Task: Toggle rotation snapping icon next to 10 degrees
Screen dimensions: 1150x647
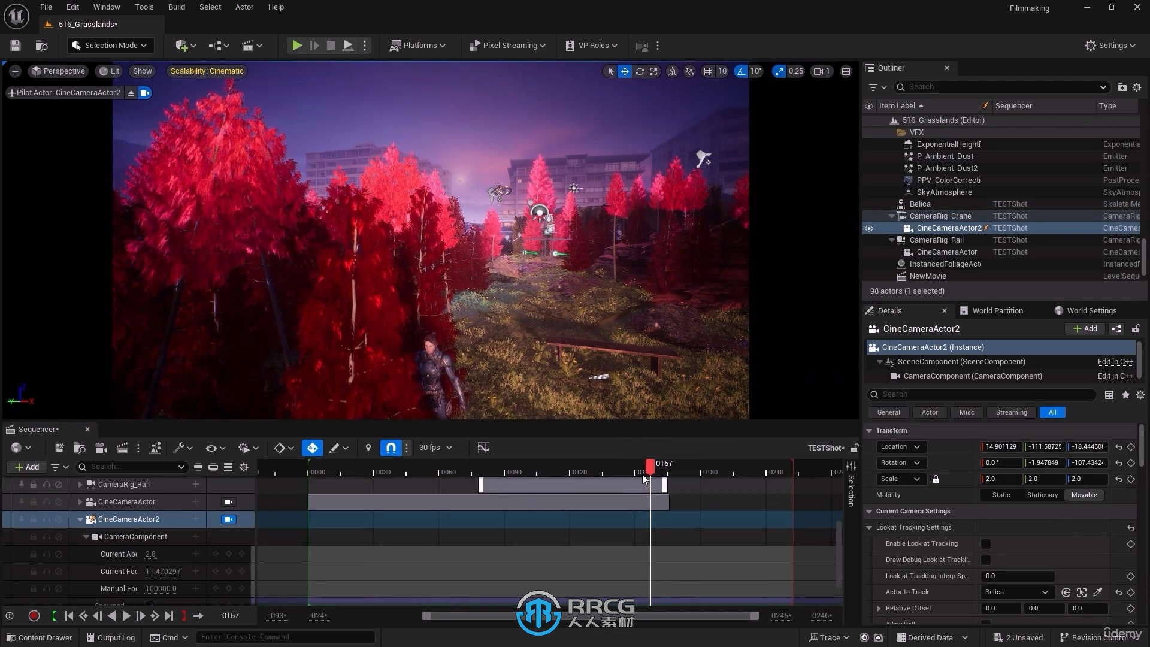Action: 742,71
